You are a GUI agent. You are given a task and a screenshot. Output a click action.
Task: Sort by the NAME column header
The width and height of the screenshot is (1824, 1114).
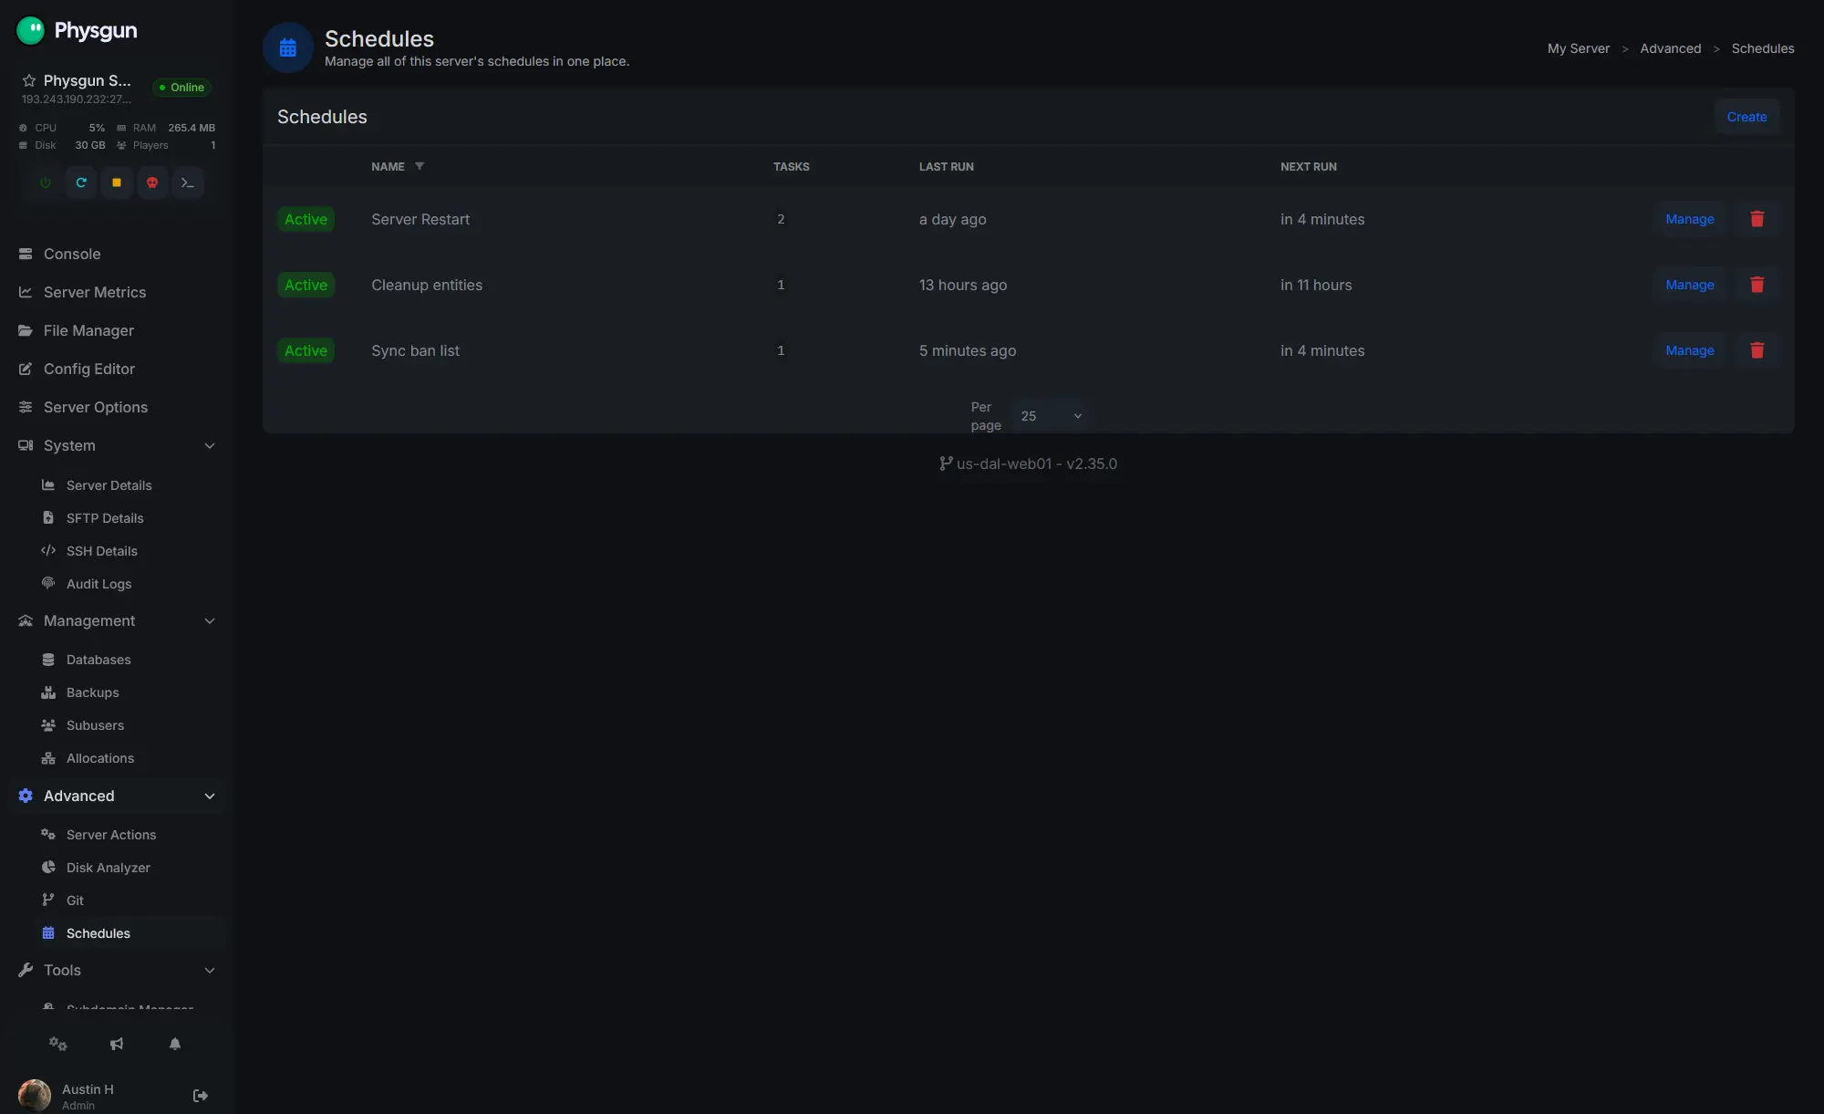388,166
